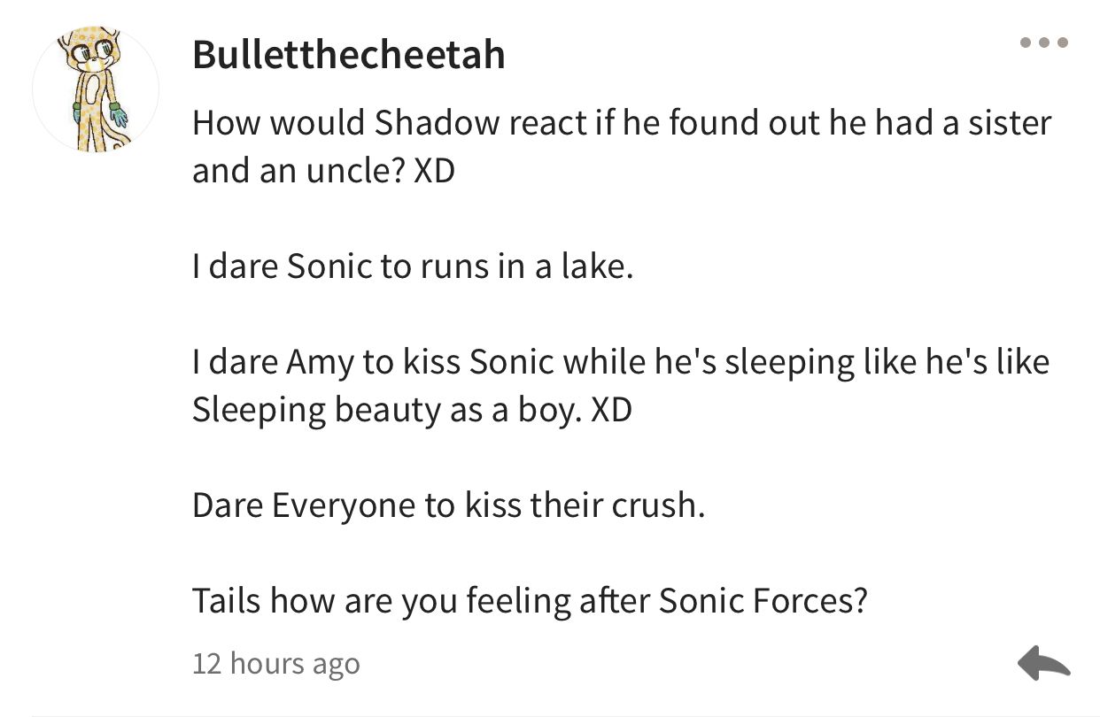The height and width of the screenshot is (717, 1100).
Task: Click the words "Sonic Forces?" in the comment
Action: pos(763,601)
